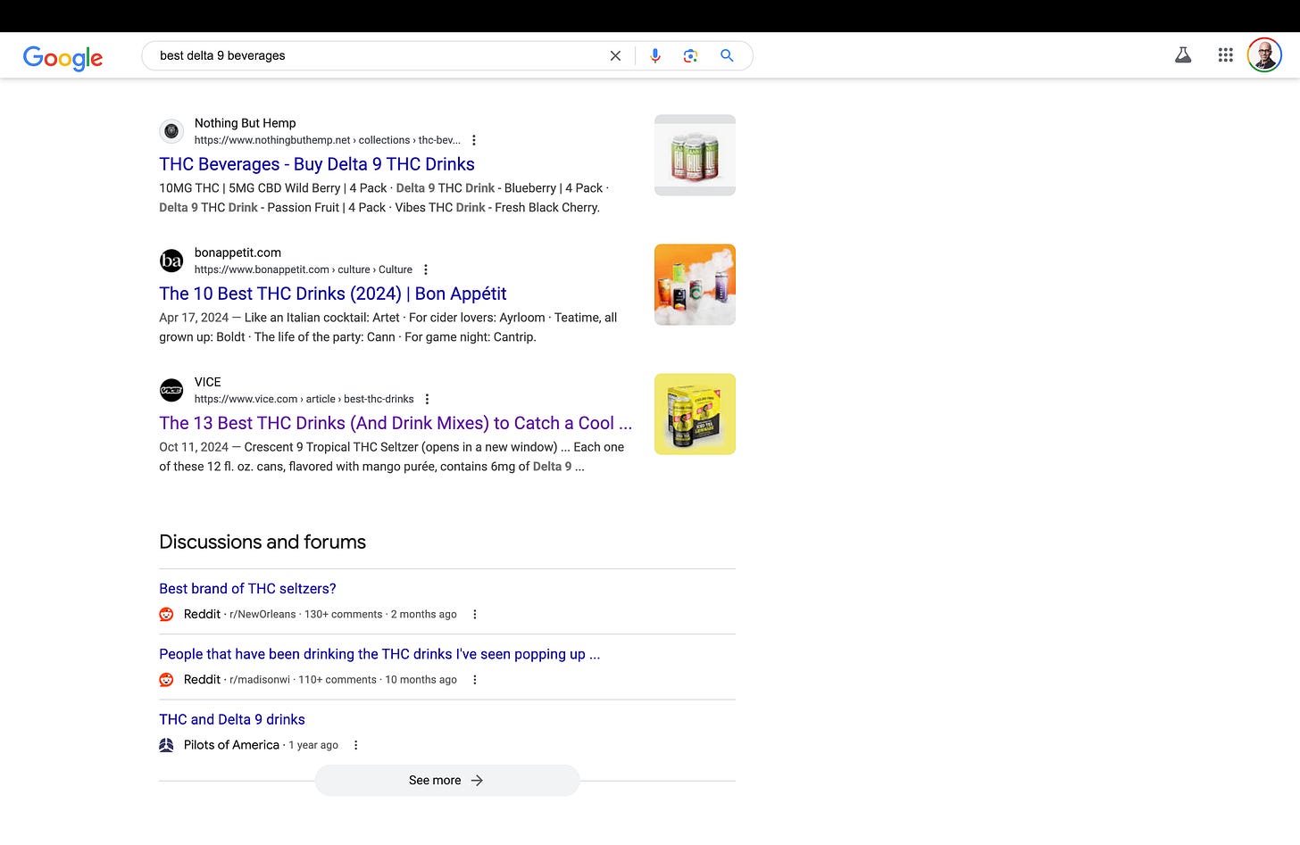Click the Discussions and forums heading
The image size is (1300, 845).
[x=262, y=542]
